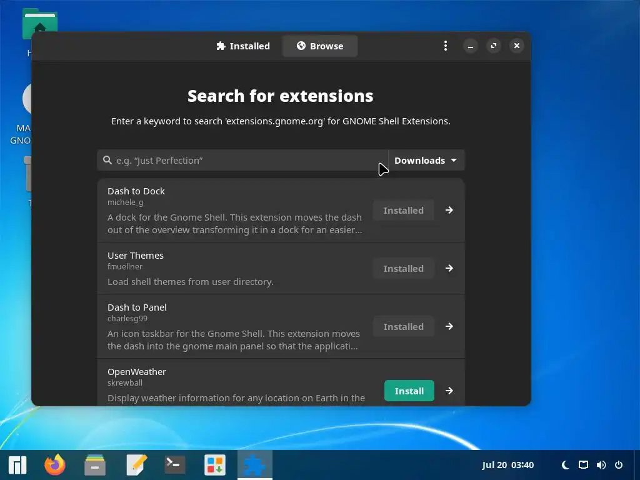The width and height of the screenshot is (640, 480).
Task: Open the clock showing Jul 20 03:40
Action: [507, 465]
